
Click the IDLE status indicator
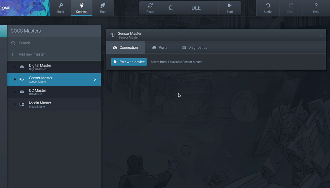[195, 8]
